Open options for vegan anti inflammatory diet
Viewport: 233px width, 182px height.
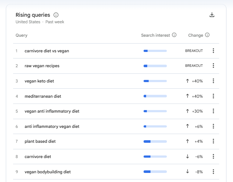213,111
